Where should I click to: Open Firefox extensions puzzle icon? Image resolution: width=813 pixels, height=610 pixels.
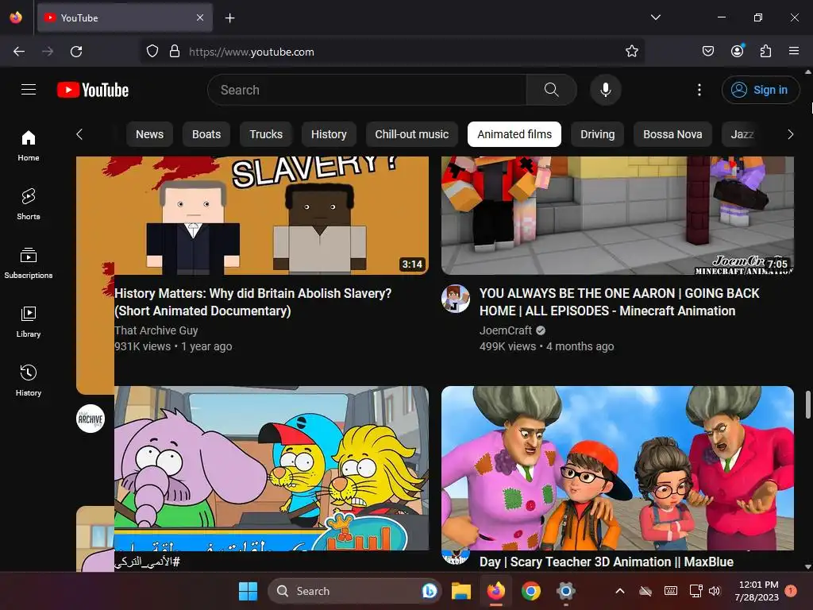click(x=766, y=52)
